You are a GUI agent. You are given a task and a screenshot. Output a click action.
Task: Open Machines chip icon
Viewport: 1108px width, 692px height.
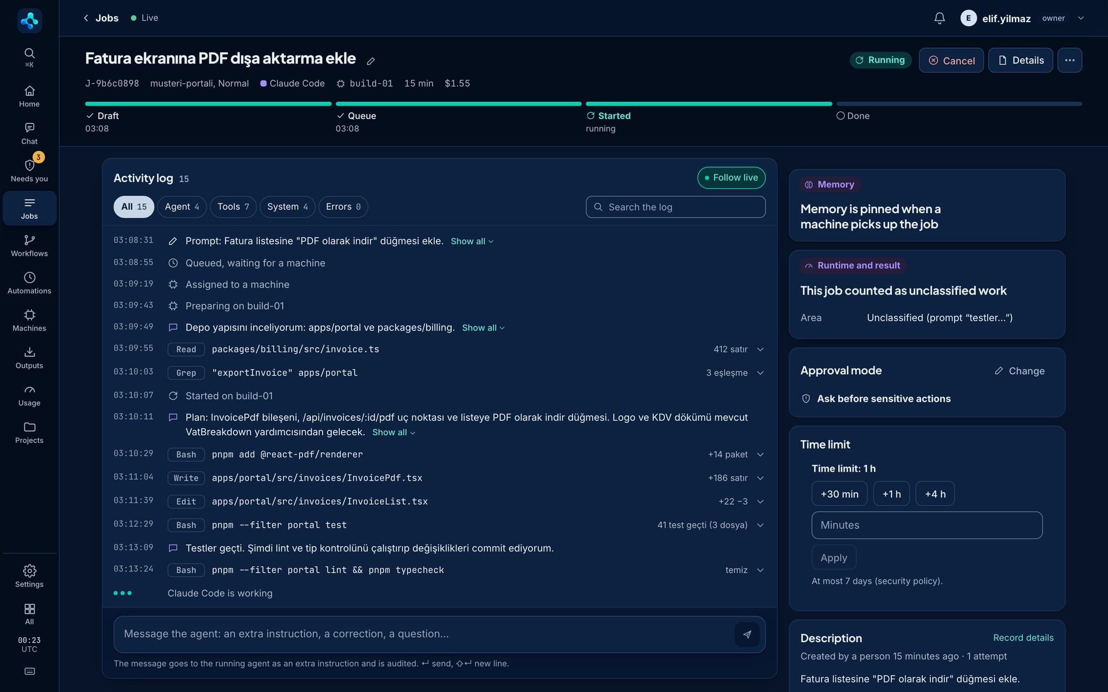(x=29, y=314)
